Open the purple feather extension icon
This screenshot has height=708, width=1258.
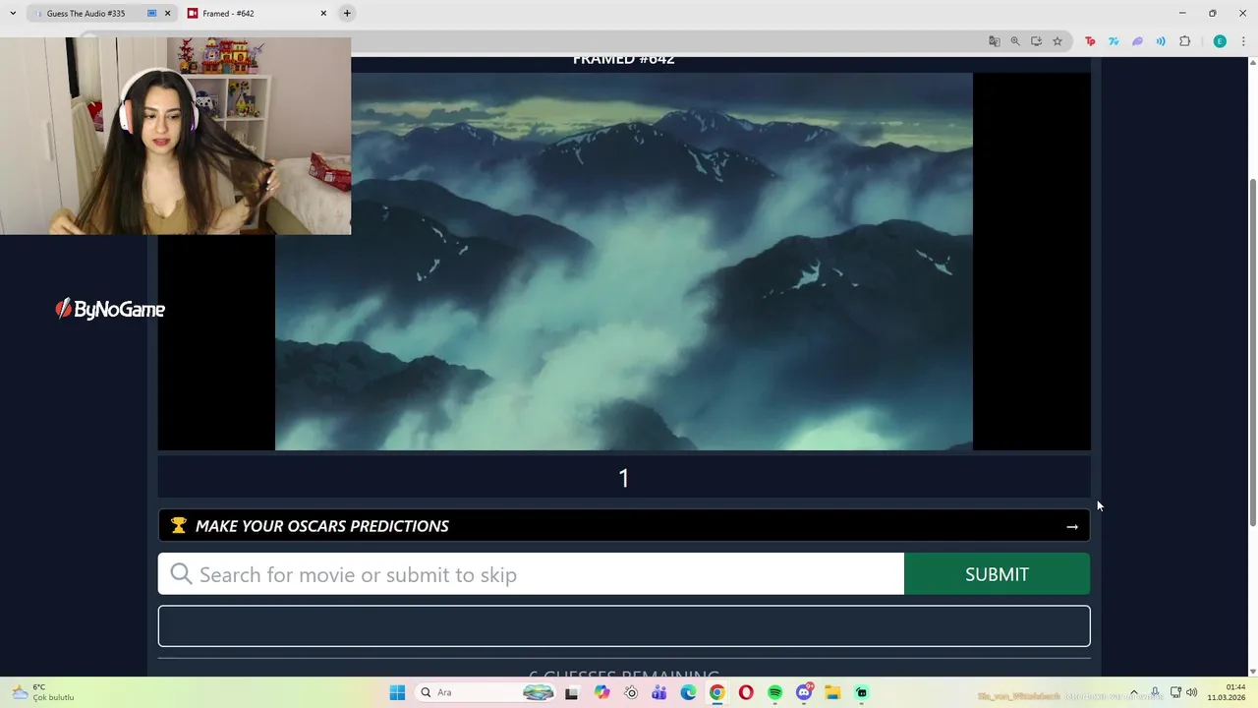point(1137,41)
